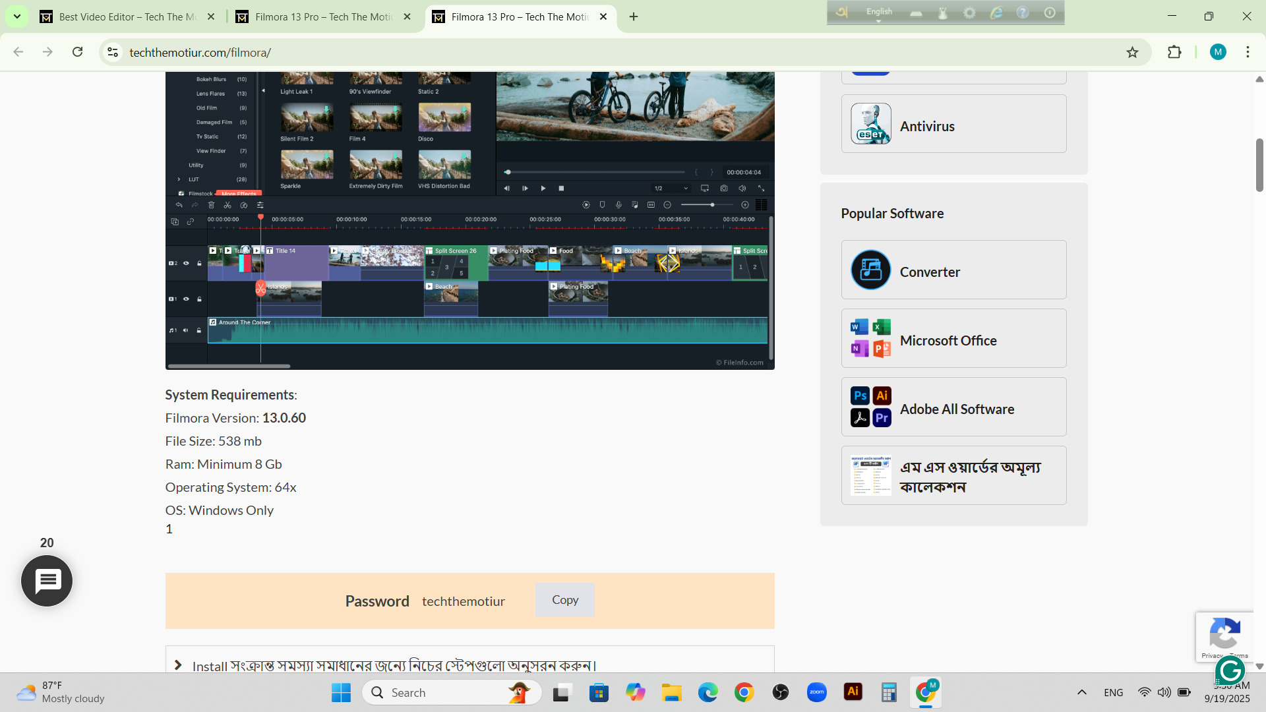Click the page vertical scrollbar thumb

pyautogui.click(x=1259, y=165)
